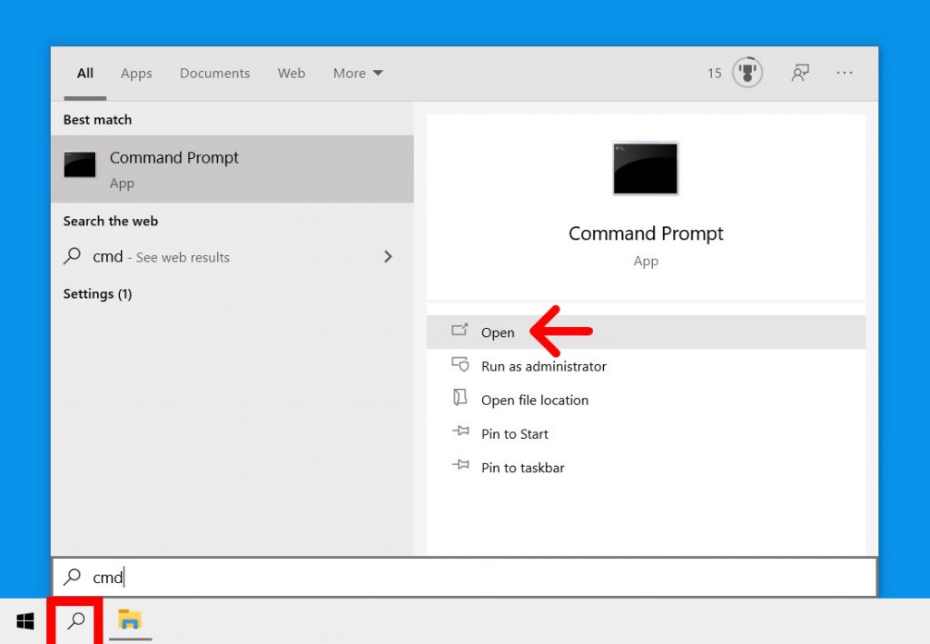The height and width of the screenshot is (644, 930).
Task: Open the three-dots options menu
Action: click(x=845, y=73)
